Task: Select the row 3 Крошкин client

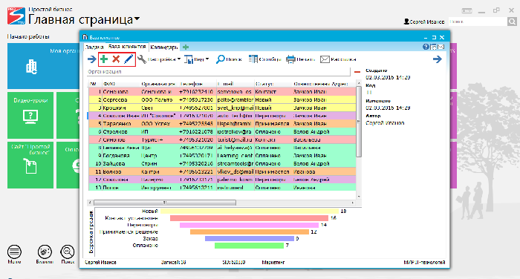Action: (x=222, y=108)
